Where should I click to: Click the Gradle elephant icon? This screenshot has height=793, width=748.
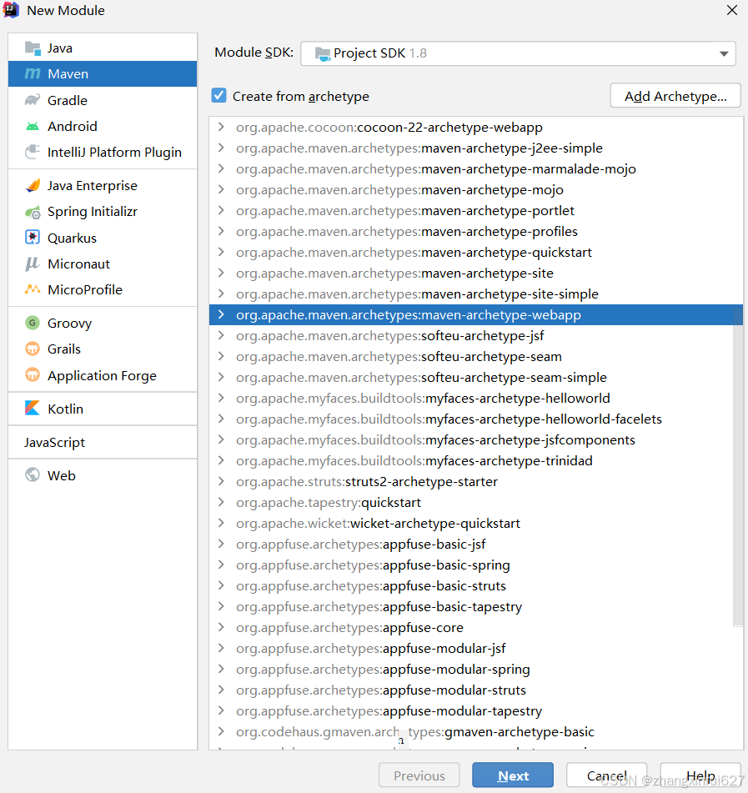click(x=33, y=100)
